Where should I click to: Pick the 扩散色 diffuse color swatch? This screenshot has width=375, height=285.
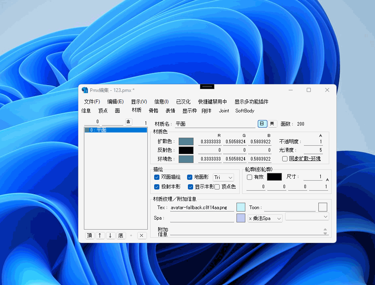(186, 141)
